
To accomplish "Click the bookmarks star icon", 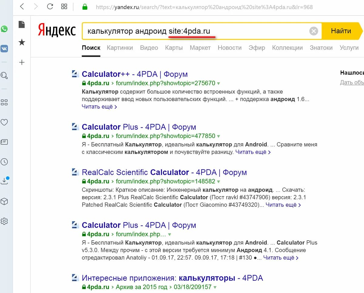I will pyautogui.click(x=22, y=42).
